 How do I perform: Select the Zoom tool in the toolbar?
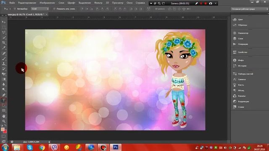pyautogui.click(x=4, y=121)
